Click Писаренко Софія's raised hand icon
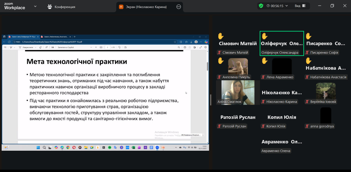 pyautogui.click(x=308, y=36)
